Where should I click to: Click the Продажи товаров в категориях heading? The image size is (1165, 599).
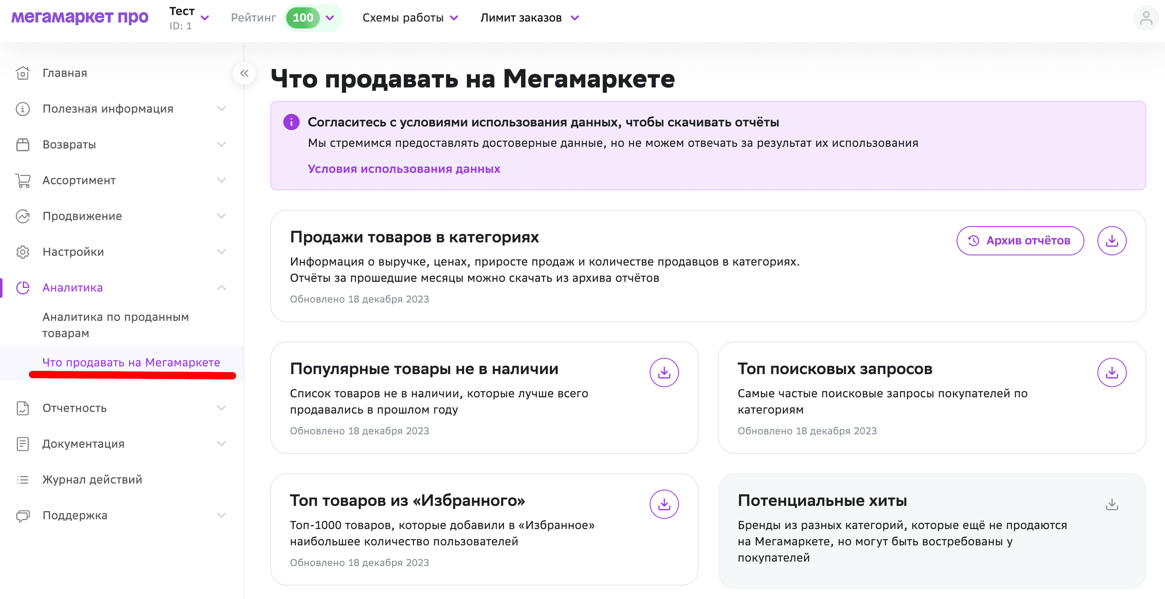pos(414,237)
